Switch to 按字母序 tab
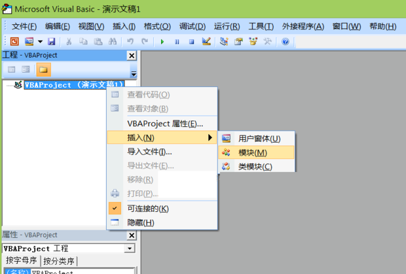Screen dimensions: 406x274 point(21,260)
